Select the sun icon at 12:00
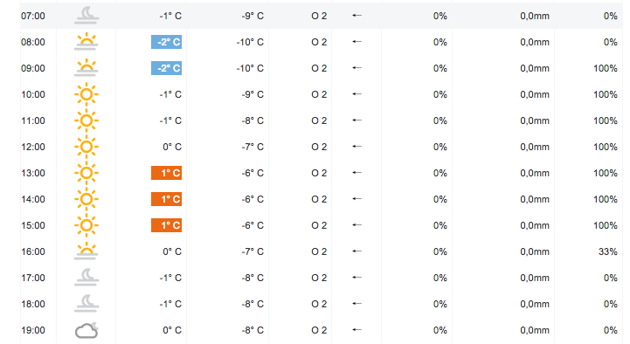The height and width of the screenshot is (344, 630). click(x=87, y=147)
